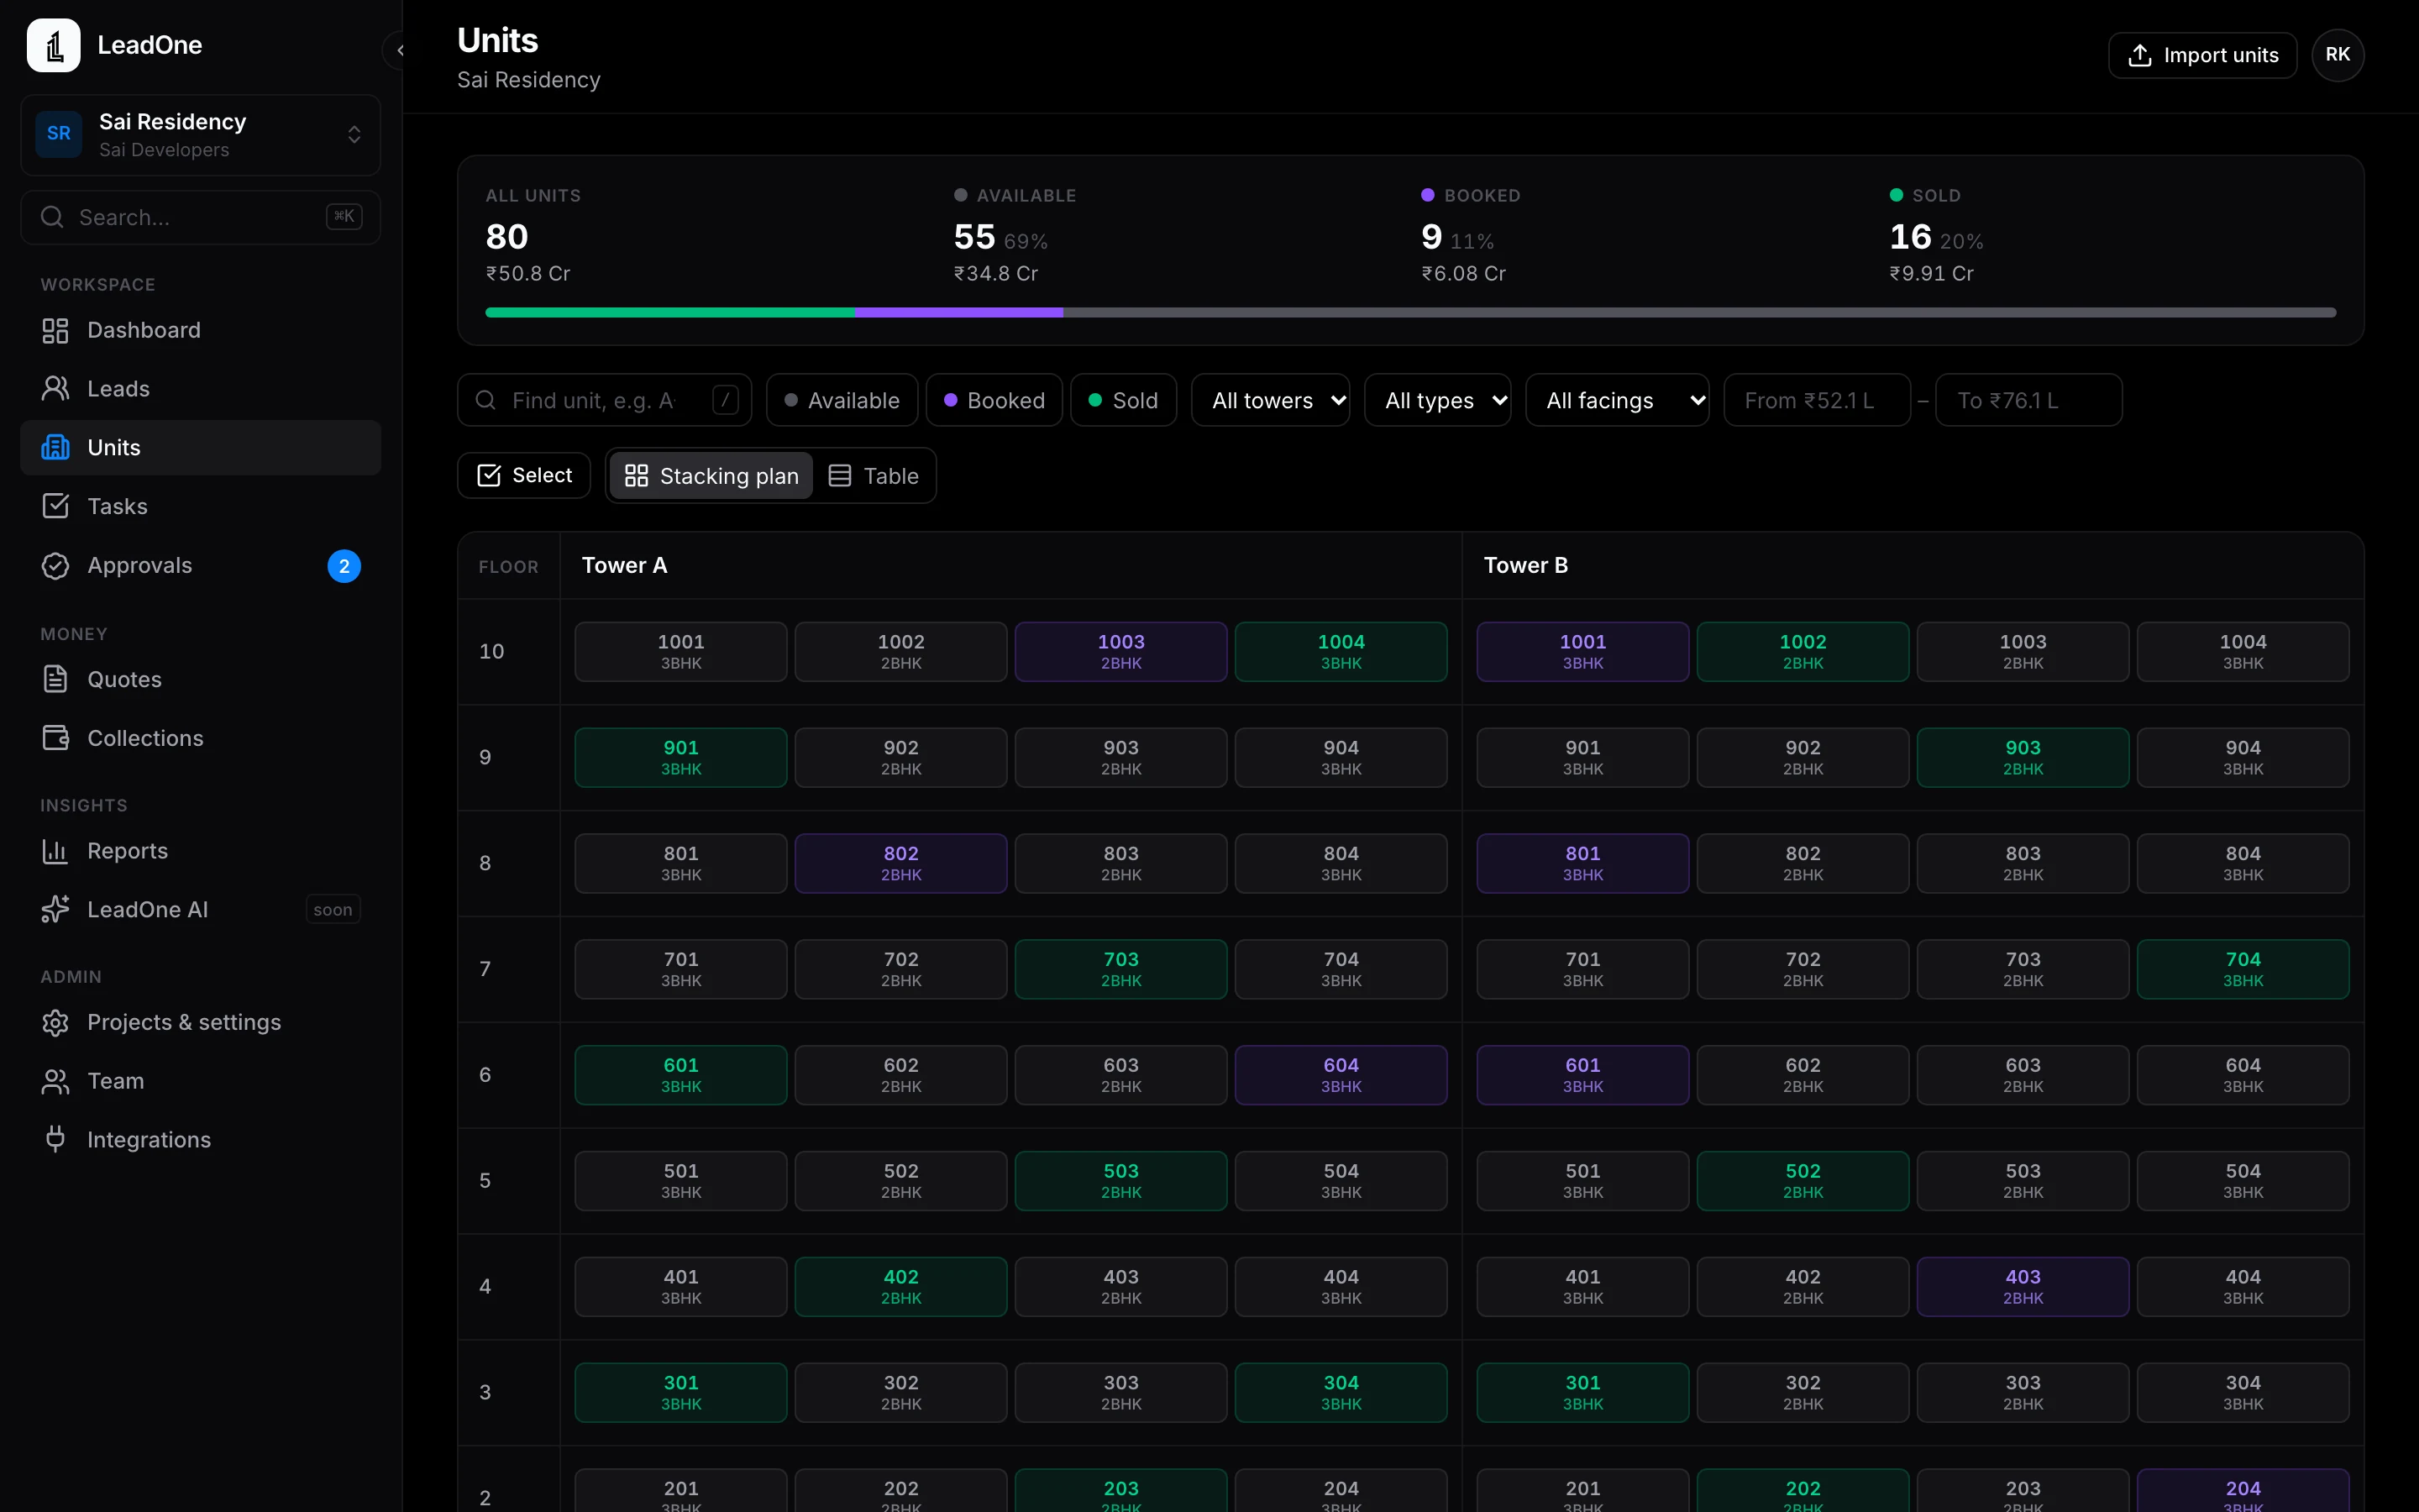Click booked unit 1003 in Tower A
Screen dimensions: 2419x1512
pyautogui.click(x=1120, y=652)
